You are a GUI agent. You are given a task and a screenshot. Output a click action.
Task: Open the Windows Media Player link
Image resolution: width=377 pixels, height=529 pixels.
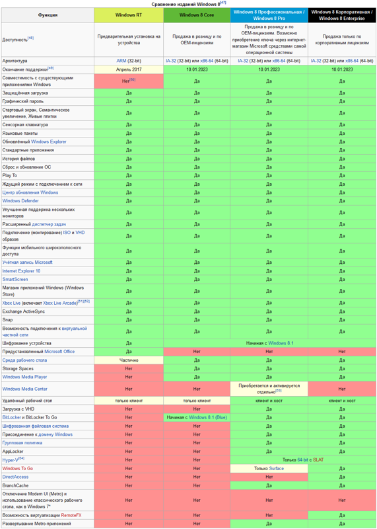click(x=24, y=377)
